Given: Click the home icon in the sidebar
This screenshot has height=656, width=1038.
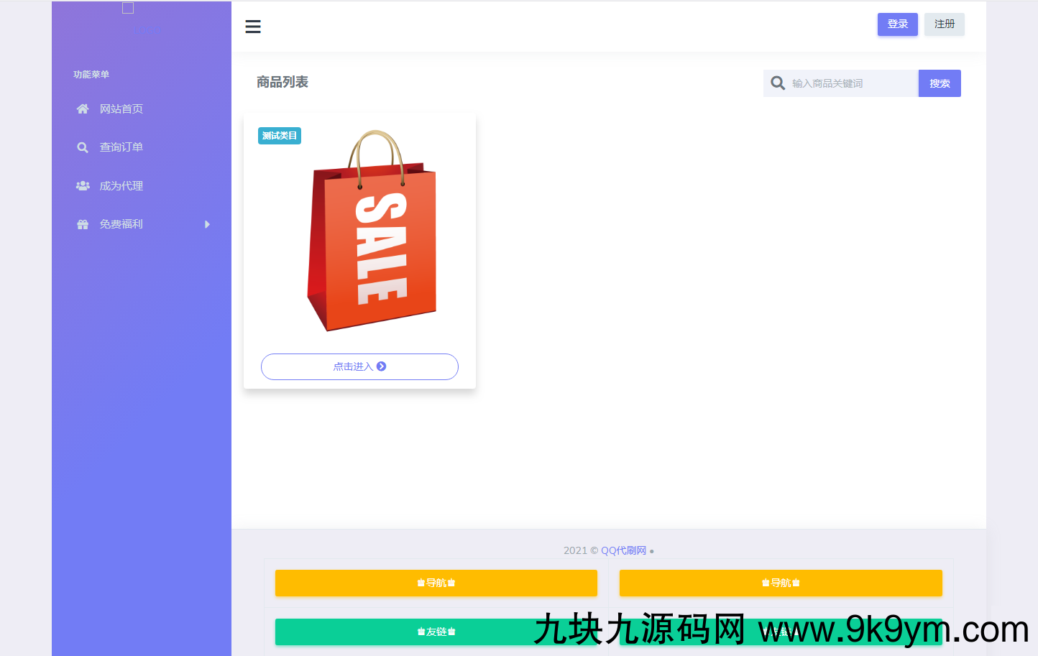Looking at the screenshot, I should coord(83,109).
